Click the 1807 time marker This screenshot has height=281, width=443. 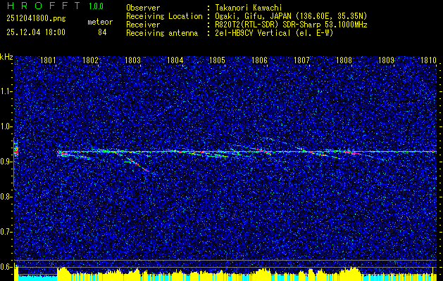(x=301, y=60)
